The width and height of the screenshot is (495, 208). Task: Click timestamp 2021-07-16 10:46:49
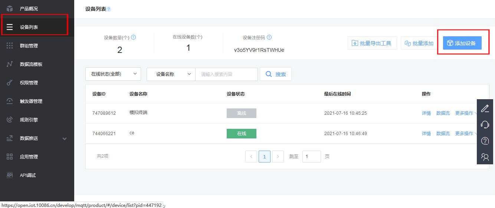345,133
